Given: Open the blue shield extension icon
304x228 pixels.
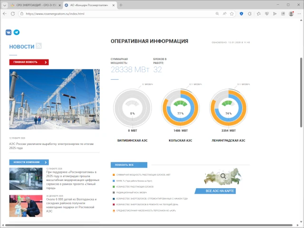Looking at the screenshot, I should click(241, 14).
